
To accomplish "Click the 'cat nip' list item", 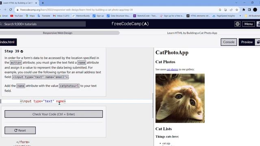I will pyautogui.click(x=166, y=143).
